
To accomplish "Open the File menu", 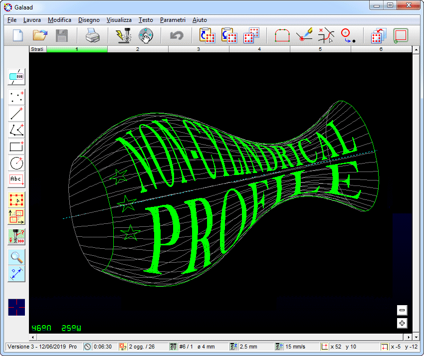I will click(x=12, y=20).
